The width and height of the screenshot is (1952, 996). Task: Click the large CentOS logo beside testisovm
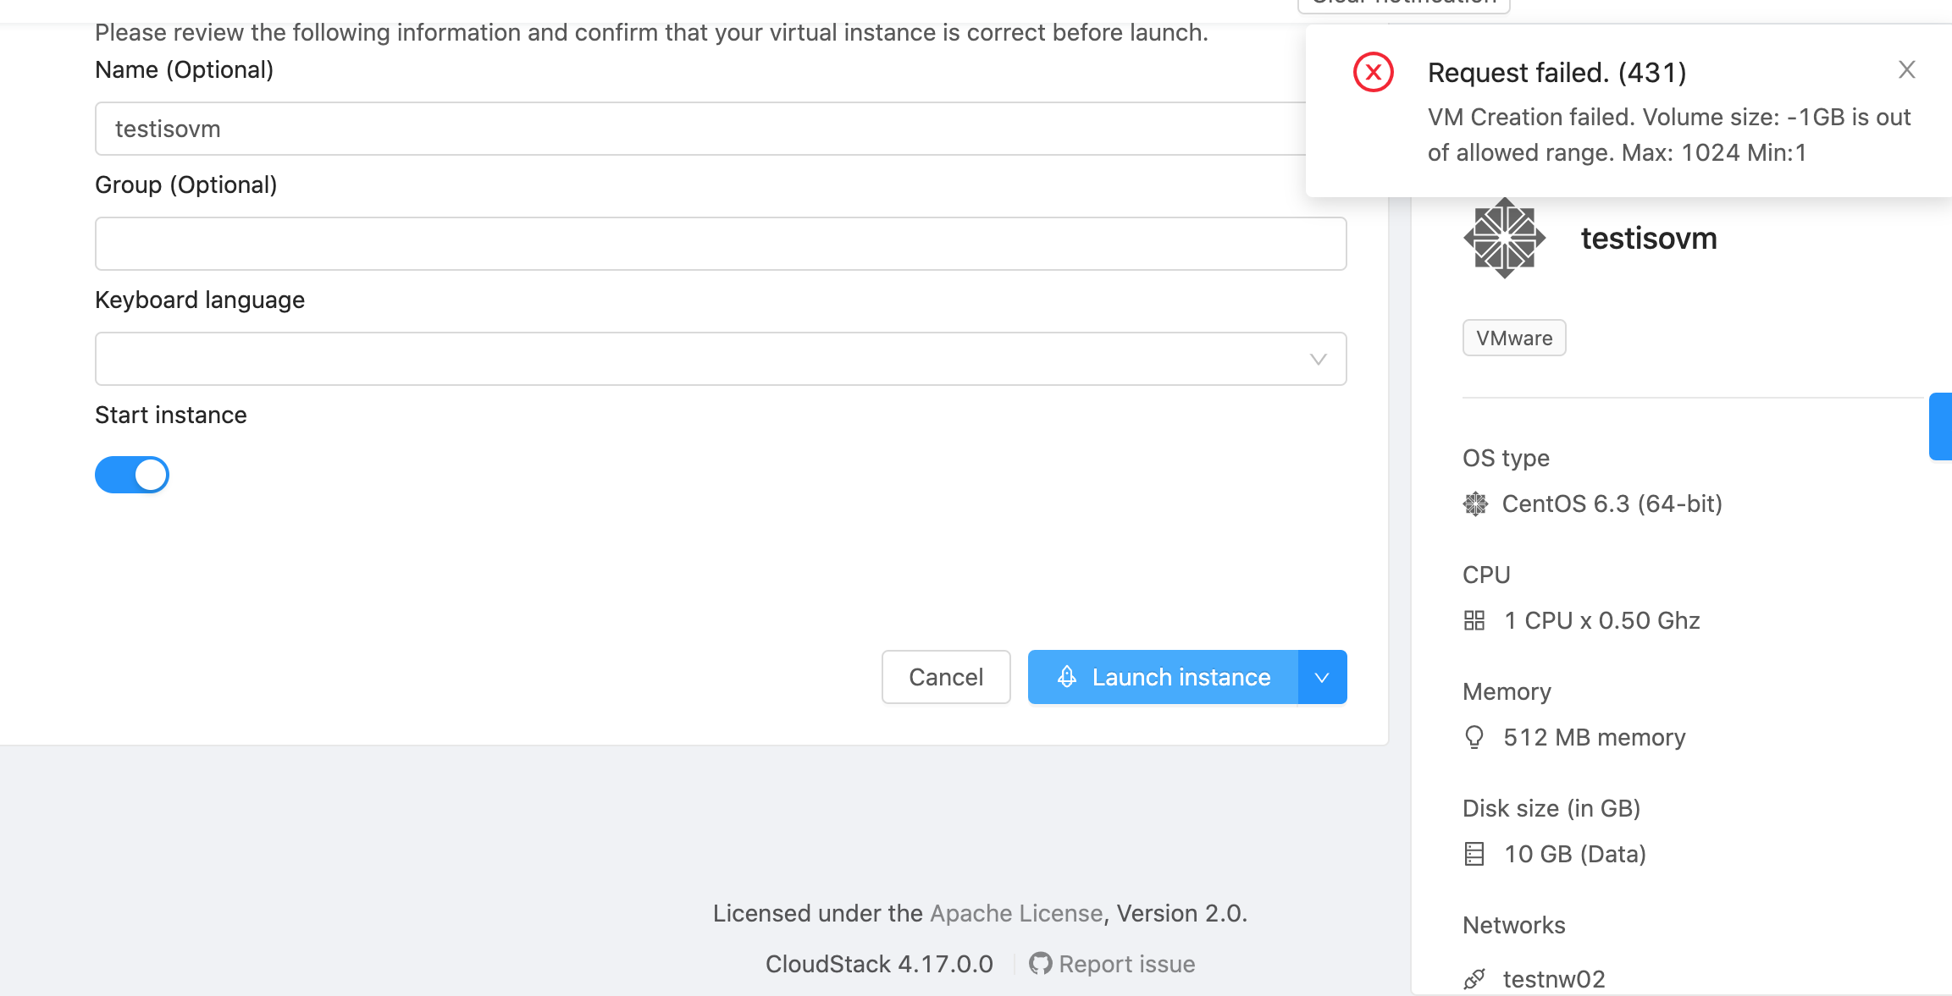pyautogui.click(x=1504, y=238)
